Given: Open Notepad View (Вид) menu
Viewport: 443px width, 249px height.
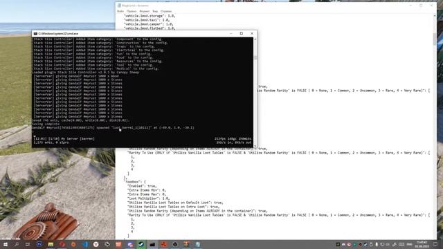Looking at the screenshot, I should [x=155, y=11].
